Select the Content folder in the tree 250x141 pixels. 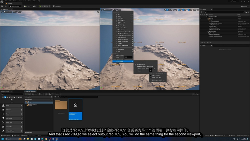(x=30, y=103)
